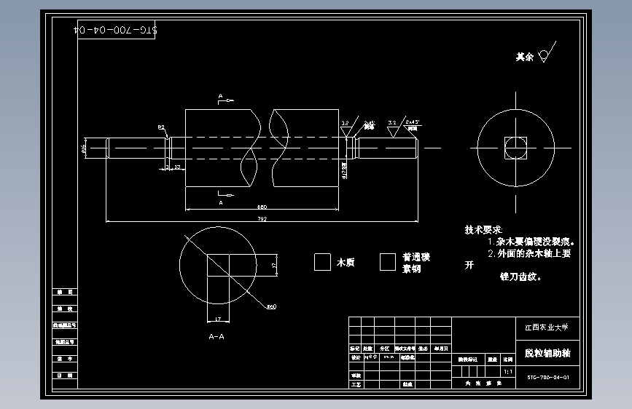Select the large circle of section A-A
The image size is (632, 409).
pos(218,266)
